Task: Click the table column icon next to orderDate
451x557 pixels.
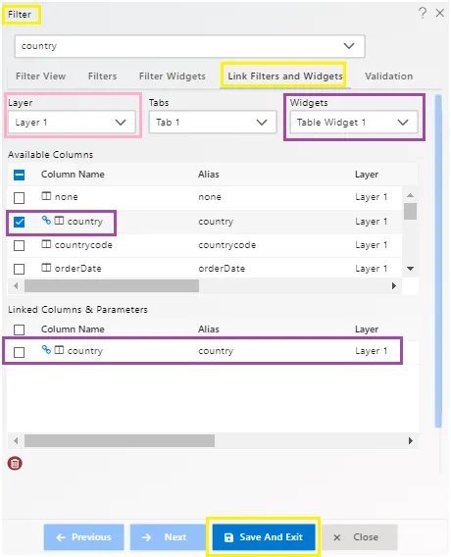Action: (x=46, y=268)
